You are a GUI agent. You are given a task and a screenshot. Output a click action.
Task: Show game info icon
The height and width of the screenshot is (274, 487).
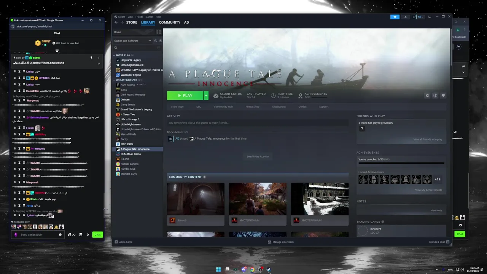[435, 96]
